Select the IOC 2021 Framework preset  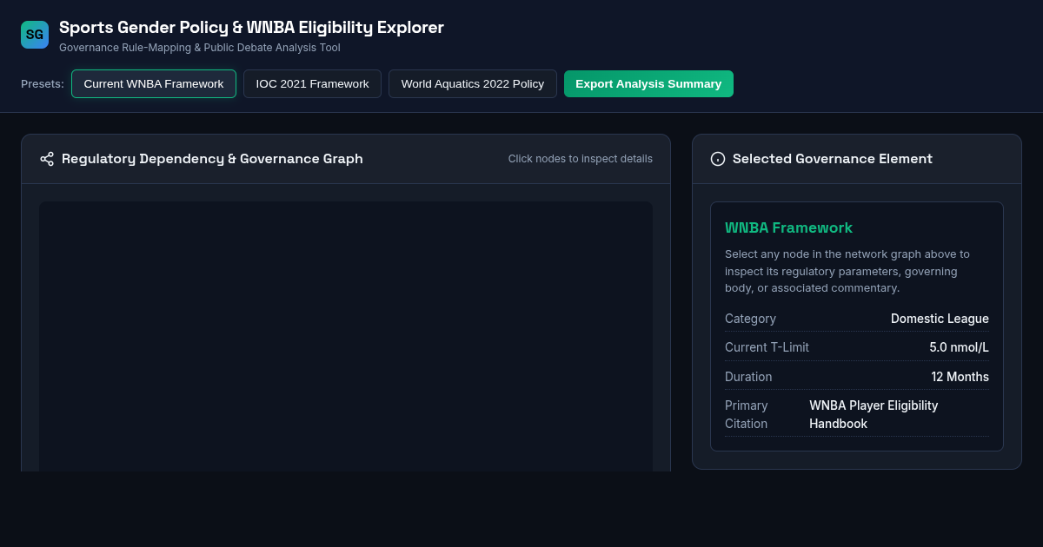[x=312, y=84]
